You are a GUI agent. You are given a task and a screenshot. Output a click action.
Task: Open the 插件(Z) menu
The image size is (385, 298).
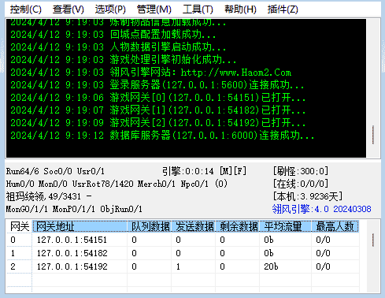coord(283,9)
